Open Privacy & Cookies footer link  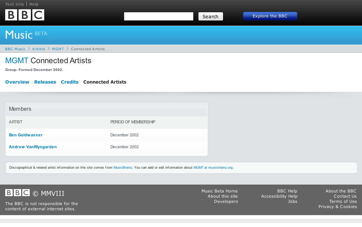pos(338,207)
